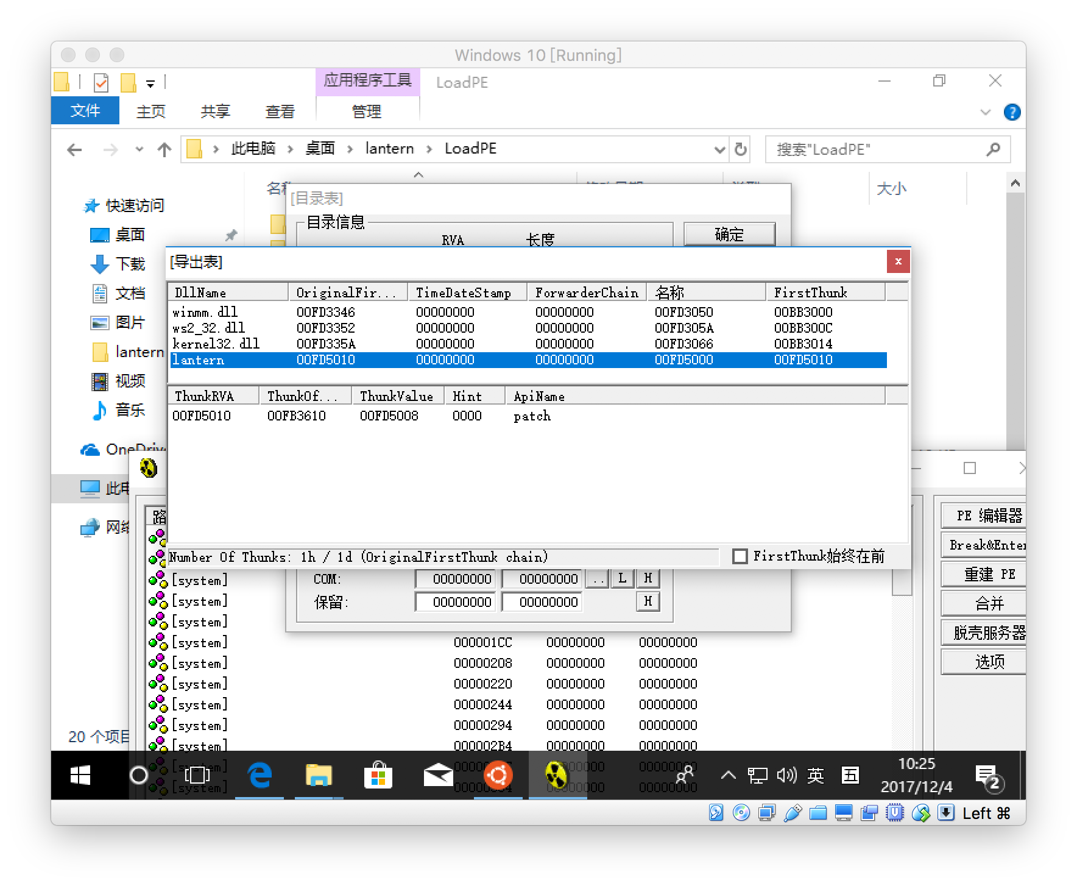Image resolution: width=1077 pixels, height=886 pixels.
Task: Click the COM row L button
Action: [x=622, y=578]
